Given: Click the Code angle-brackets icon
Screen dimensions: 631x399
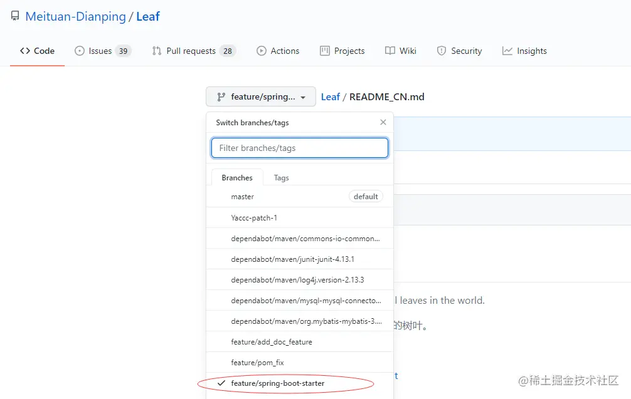Looking at the screenshot, I should (x=25, y=51).
